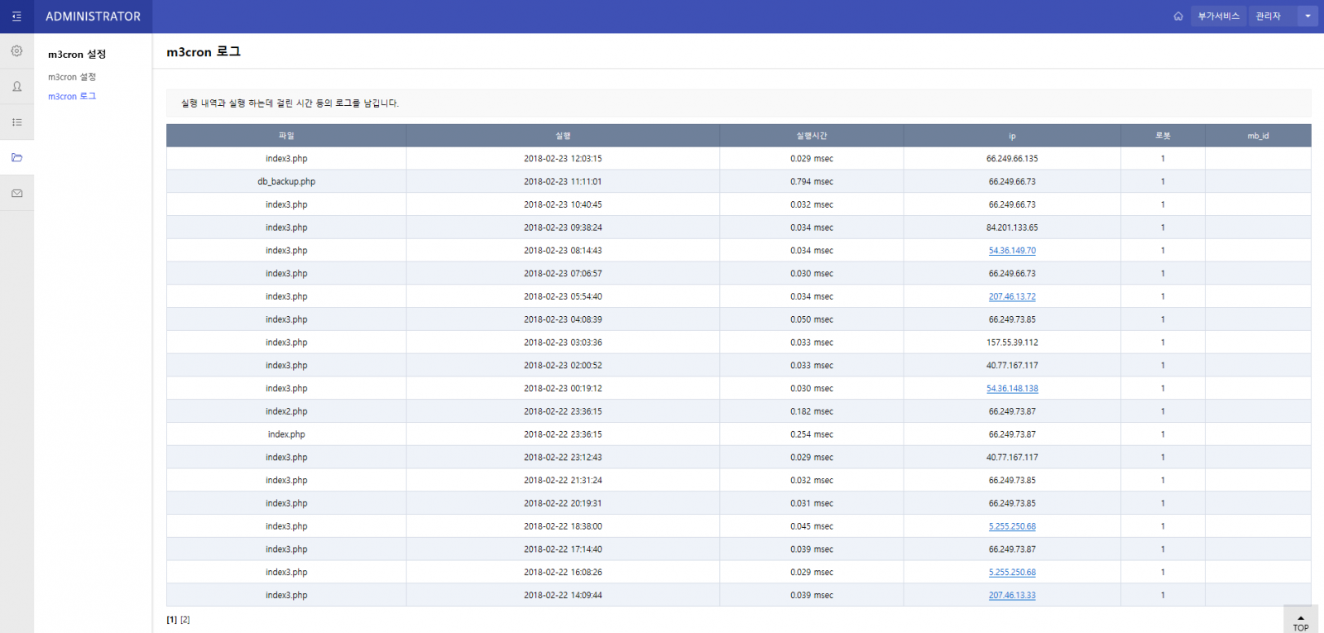Collapse the sidebar using the hamburger menu icon
The width and height of the screenshot is (1324, 633).
click(17, 17)
